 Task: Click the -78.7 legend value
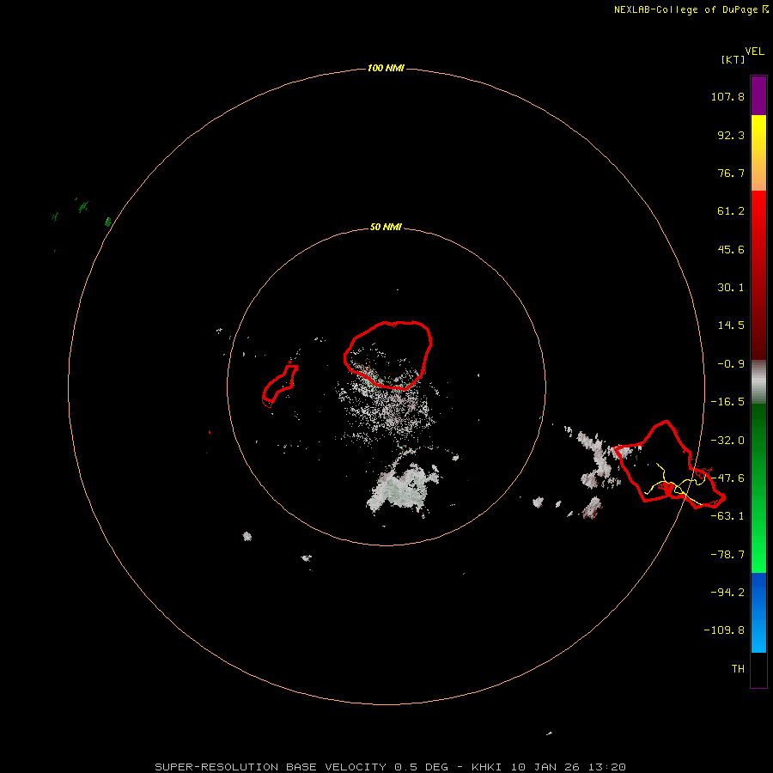[727, 555]
